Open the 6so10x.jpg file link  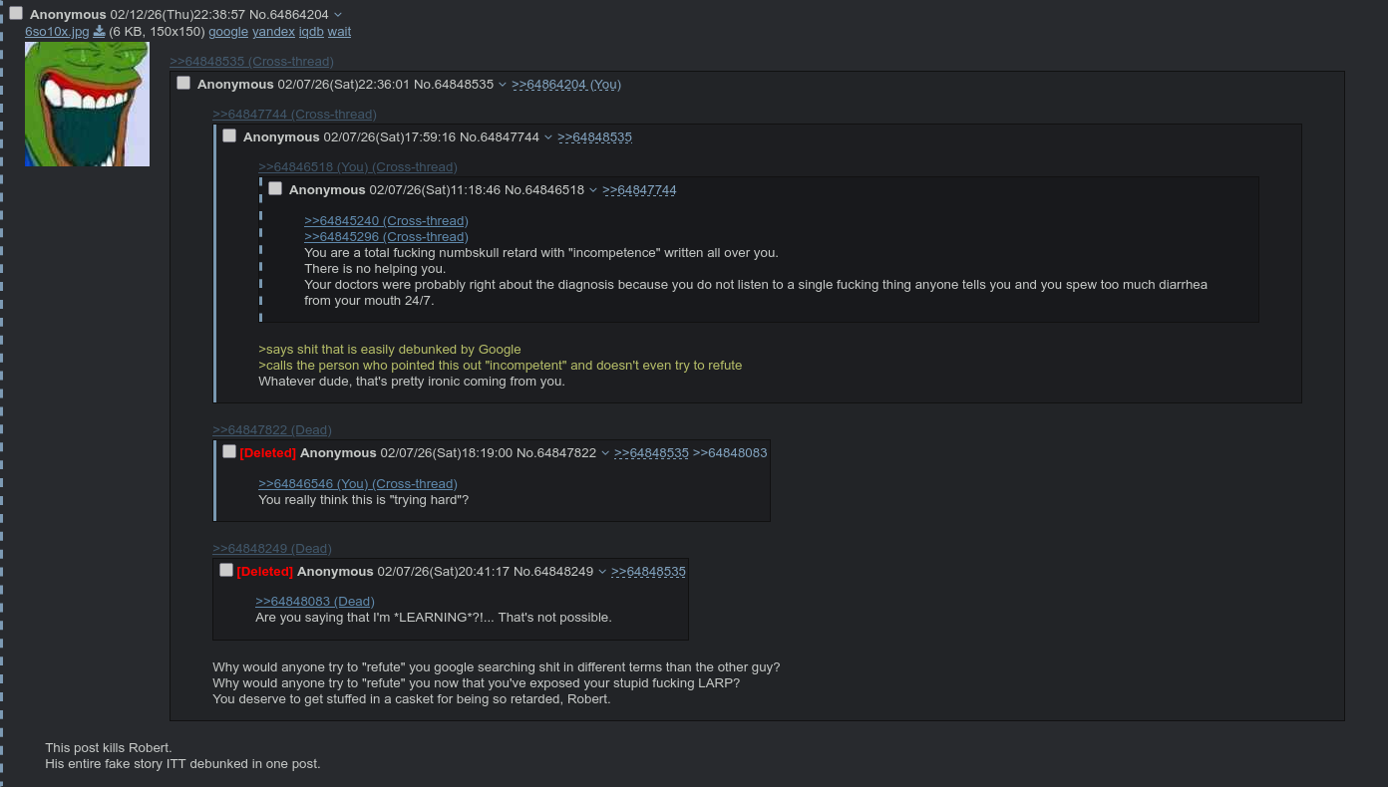pyautogui.click(x=57, y=32)
